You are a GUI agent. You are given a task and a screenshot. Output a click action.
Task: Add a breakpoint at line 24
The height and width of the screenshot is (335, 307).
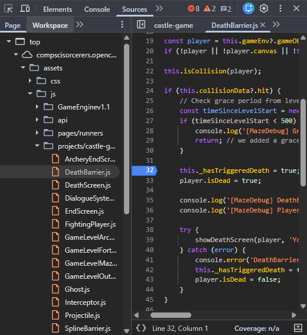pyautogui.click(x=150, y=91)
